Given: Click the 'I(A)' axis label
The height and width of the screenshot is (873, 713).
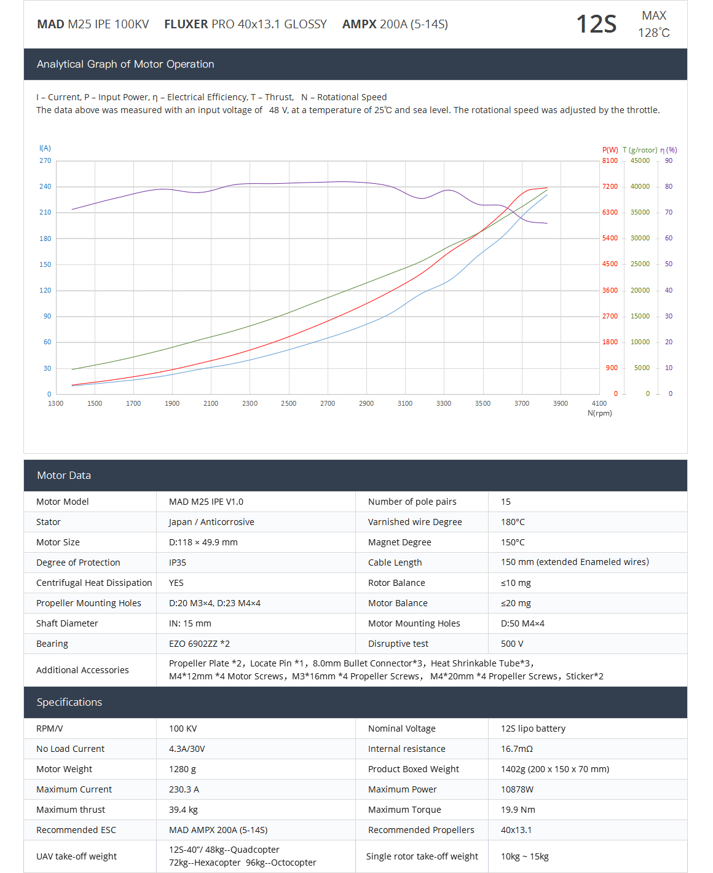Looking at the screenshot, I should pos(45,148).
